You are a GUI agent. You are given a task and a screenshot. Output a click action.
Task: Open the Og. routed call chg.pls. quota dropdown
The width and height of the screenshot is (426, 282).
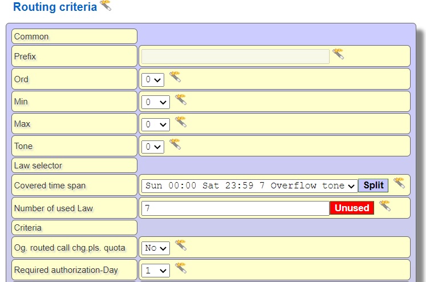156,248
